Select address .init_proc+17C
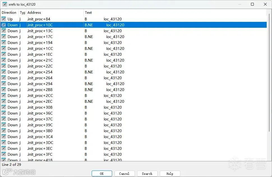 (x=40, y=37)
